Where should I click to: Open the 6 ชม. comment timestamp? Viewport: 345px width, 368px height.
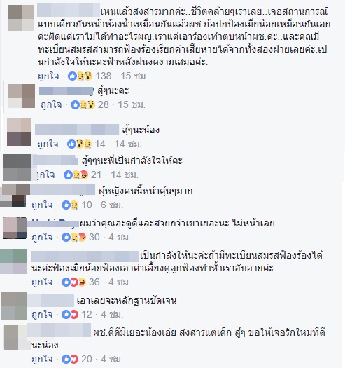112,205
